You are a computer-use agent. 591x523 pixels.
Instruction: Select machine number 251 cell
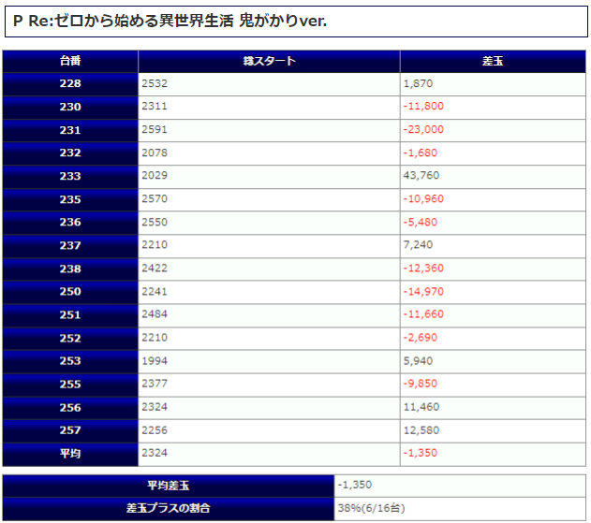[x=70, y=314]
